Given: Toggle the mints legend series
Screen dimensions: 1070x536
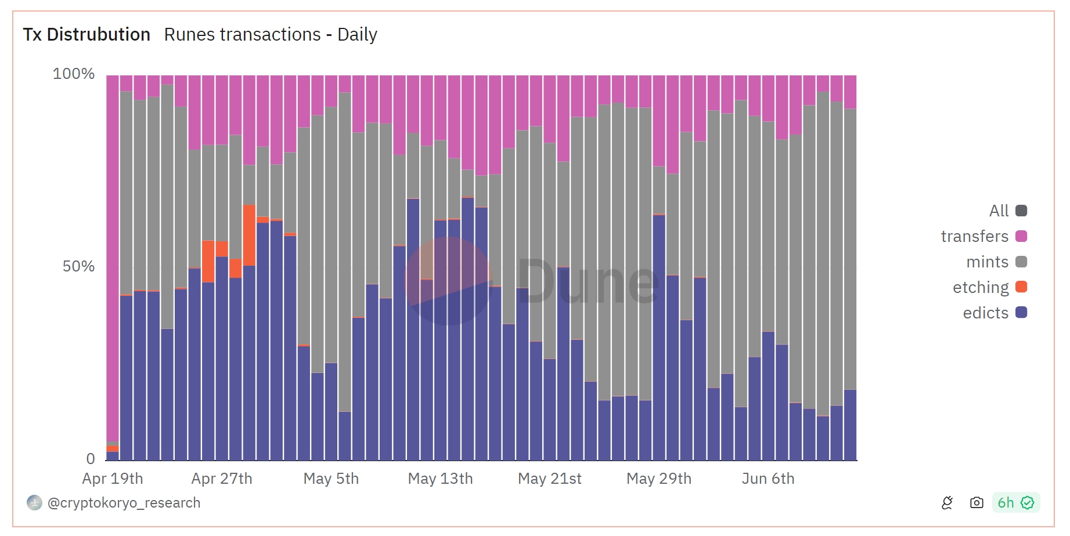Looking at the screenshot, I should point(997,262).
